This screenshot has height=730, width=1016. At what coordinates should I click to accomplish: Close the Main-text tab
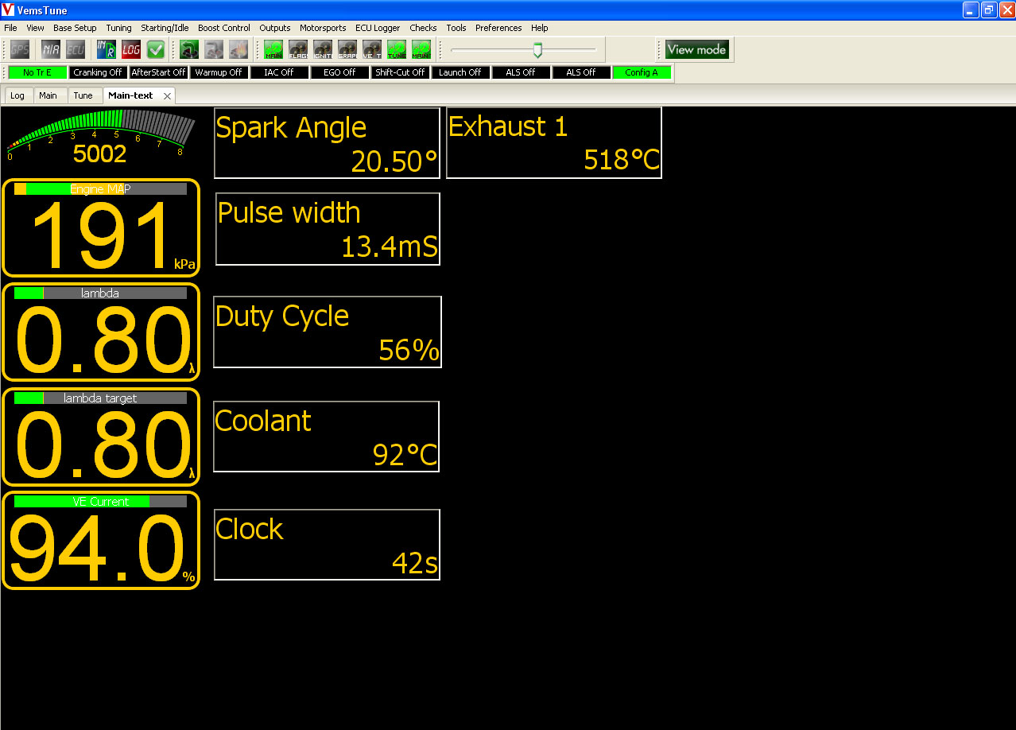click(x=167, y=96)
